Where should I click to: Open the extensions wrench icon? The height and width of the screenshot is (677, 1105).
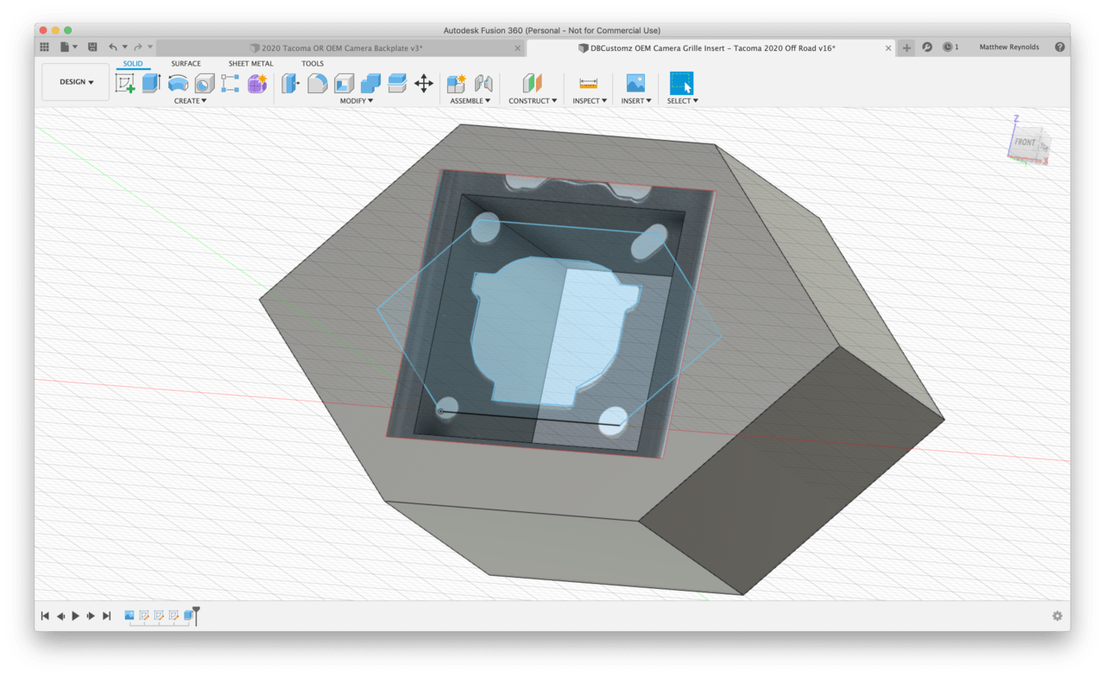[927, 47]
